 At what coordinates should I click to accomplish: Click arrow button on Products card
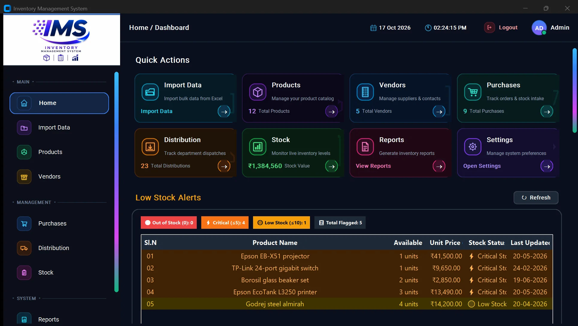332,112
